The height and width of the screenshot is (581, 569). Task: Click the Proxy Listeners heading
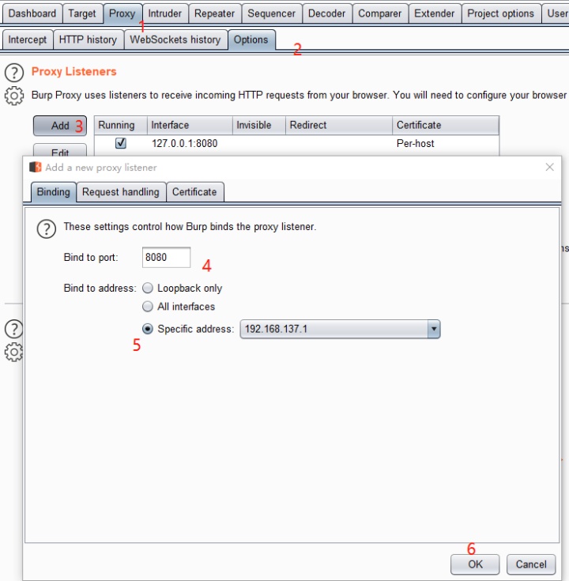[73, 71]
